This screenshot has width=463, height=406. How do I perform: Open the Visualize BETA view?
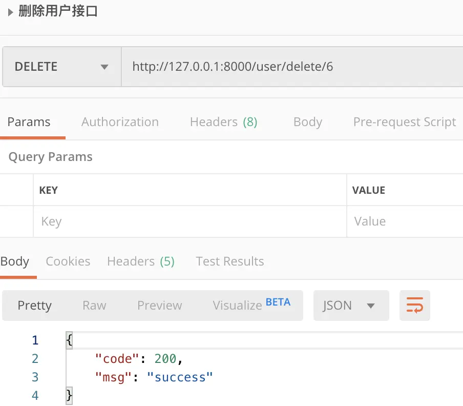[x=251, y=306]
